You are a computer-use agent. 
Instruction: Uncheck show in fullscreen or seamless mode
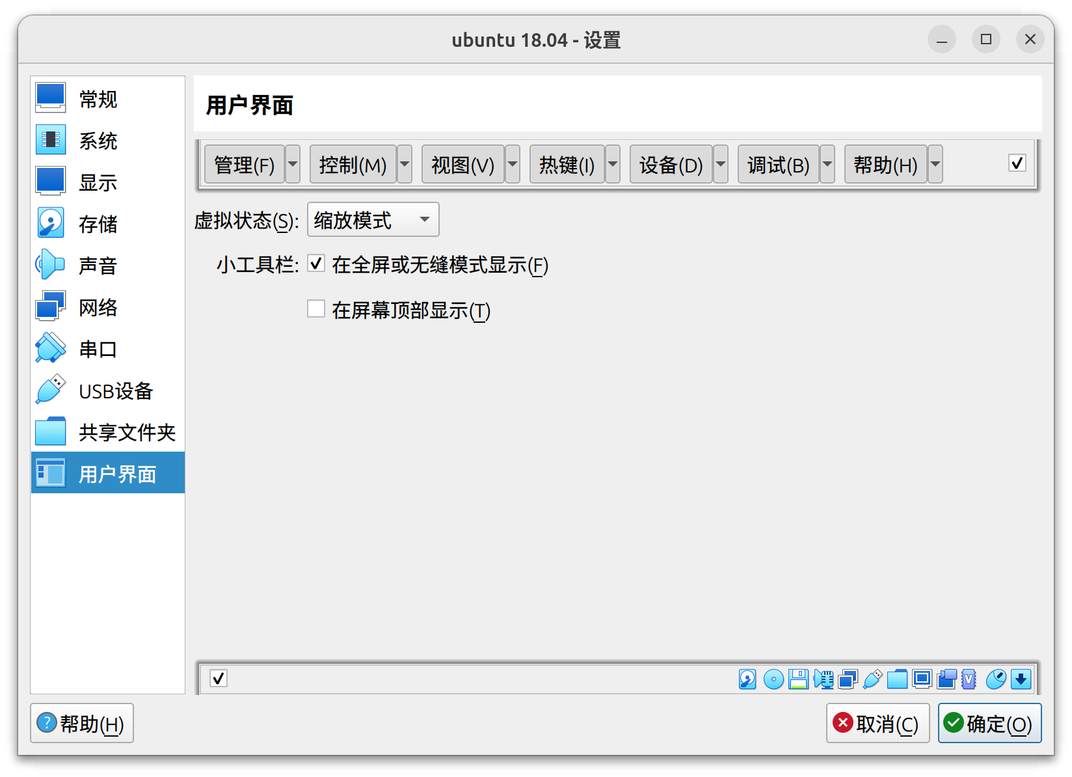pyautogui.click(x=316, y=264)
